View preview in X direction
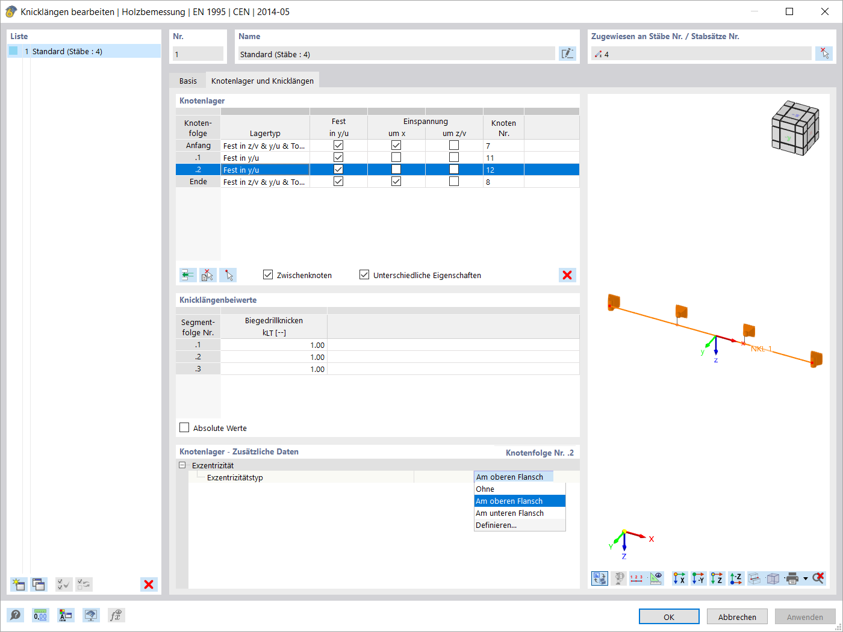The height and width of the screenshot is (632, 843). point(680,578)
